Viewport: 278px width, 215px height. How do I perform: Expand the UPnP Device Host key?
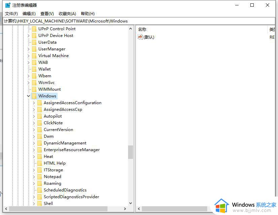(x=28, y=36)
